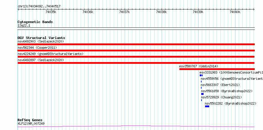Open esv3331983 1000GenomesConsortium label
Image resolution: width=263 pixels, height=130 pixels.
click(231, 72)
